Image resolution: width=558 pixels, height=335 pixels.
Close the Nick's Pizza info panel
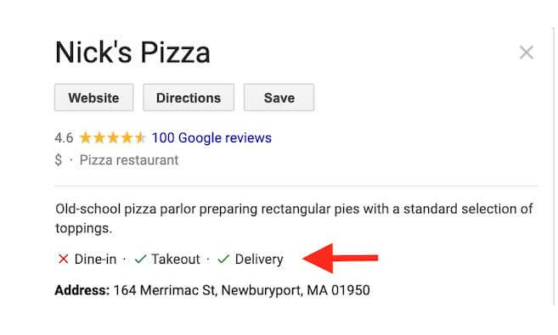(x=526, y=53)
